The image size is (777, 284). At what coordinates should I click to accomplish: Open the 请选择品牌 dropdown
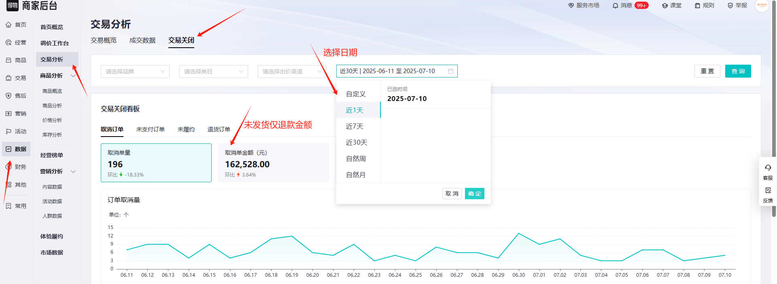pyautogui.click(x=135, y=72)
